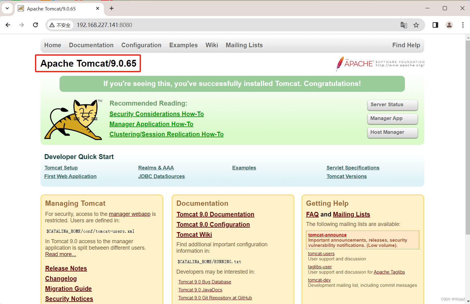The height and width of the screenshot is (304, 470).
Task: Open the FAQ link under Getting Help
Action: click(312, 214)
